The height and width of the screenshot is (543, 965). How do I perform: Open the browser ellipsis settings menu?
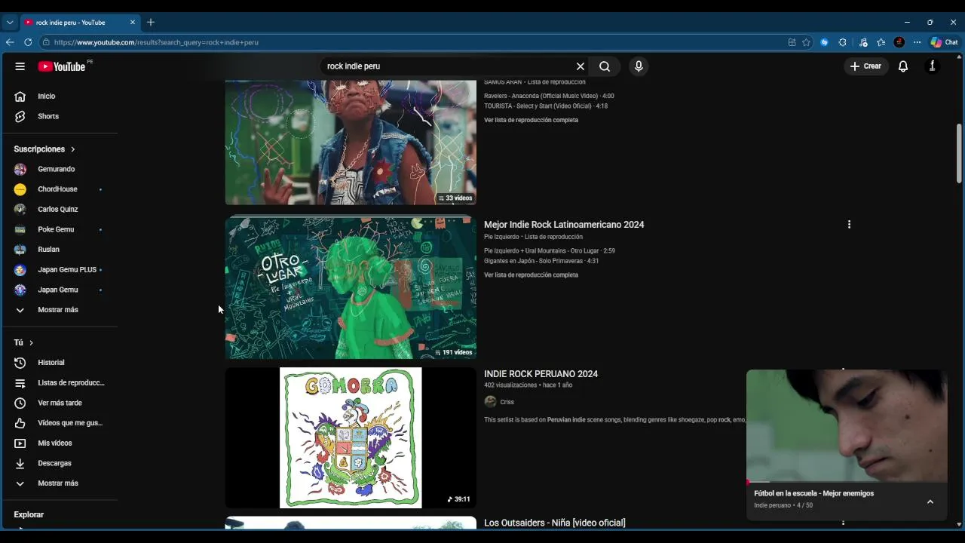[x=917, y=42]
